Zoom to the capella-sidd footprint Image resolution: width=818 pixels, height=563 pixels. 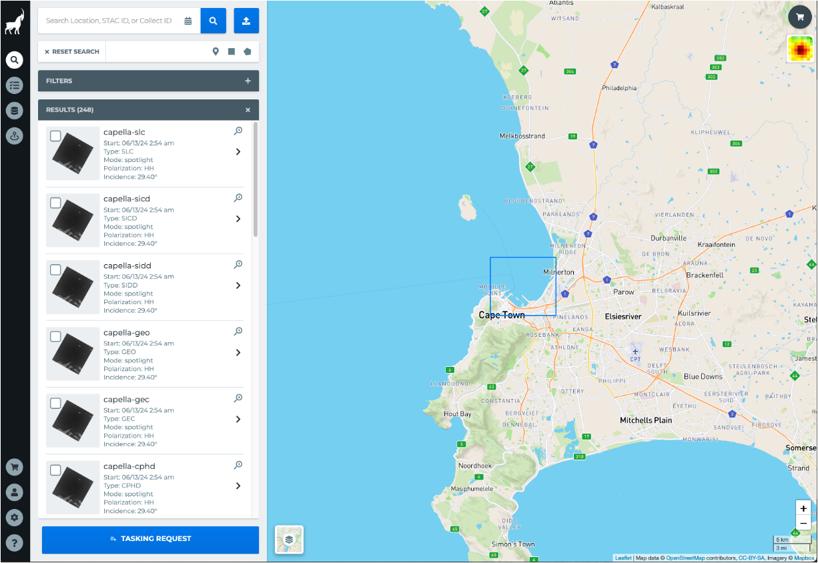click(238, 265)
